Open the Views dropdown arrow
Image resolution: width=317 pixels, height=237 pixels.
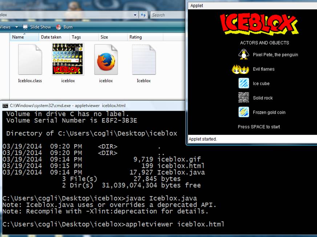click(17, 27)
